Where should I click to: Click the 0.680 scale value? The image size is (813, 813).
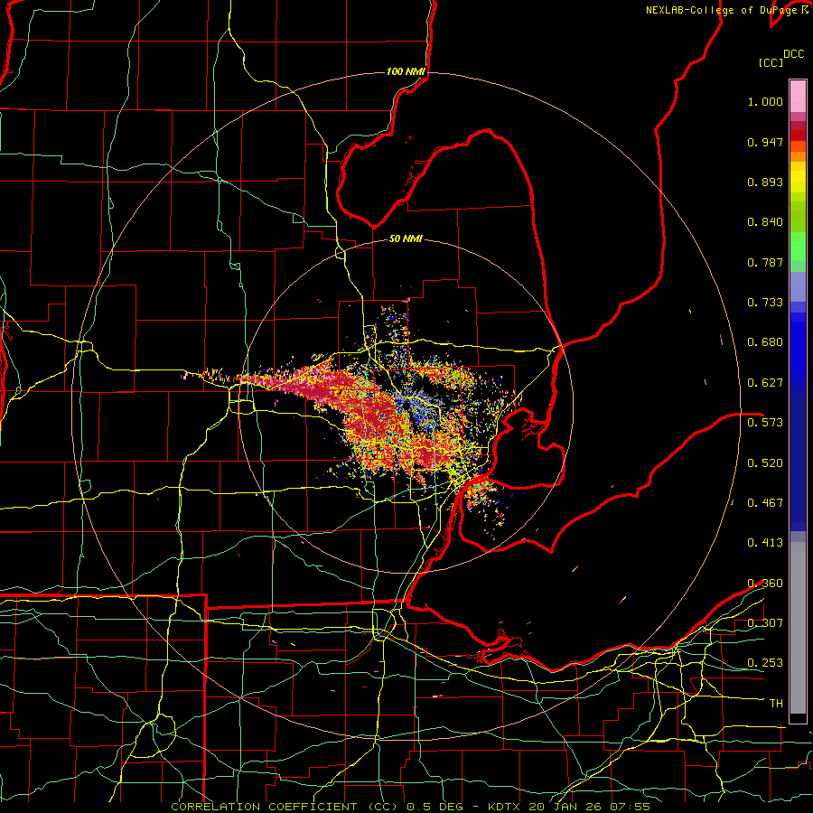[765, 342]
